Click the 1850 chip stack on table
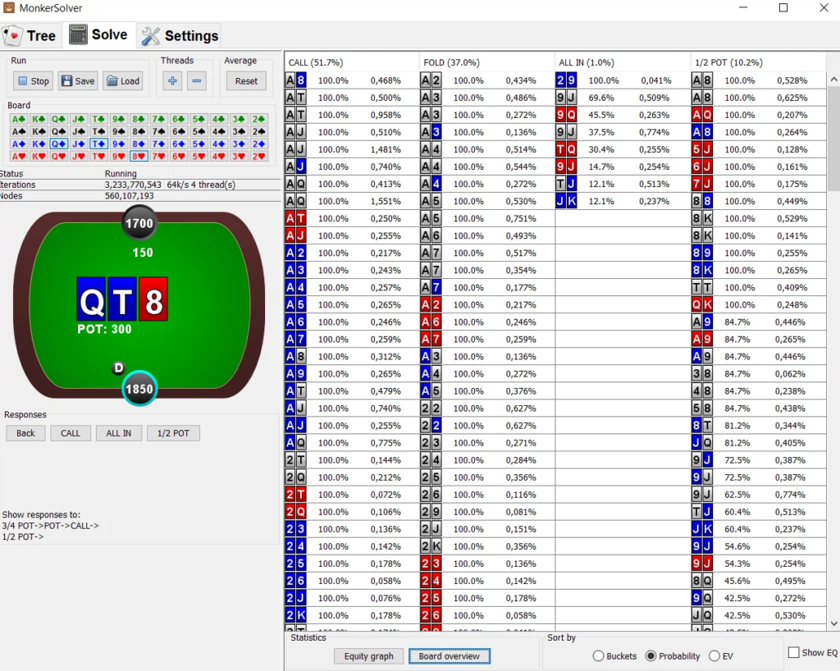The width and height of the screenshot is (840, 671). coord(139,389)
